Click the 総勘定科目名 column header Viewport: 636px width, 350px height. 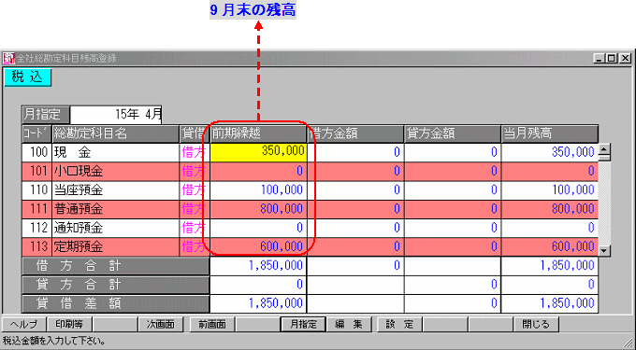point(116,133)
